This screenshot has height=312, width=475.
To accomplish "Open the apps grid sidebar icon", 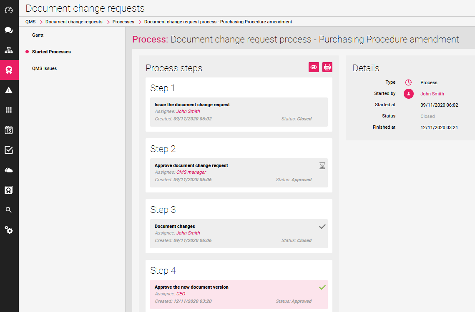I will [9, 110].
